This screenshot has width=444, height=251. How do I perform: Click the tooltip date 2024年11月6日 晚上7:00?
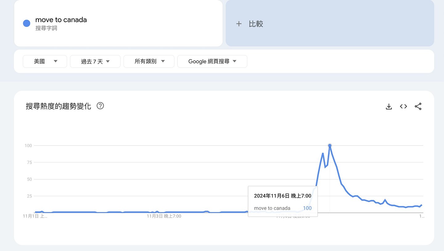282,196
